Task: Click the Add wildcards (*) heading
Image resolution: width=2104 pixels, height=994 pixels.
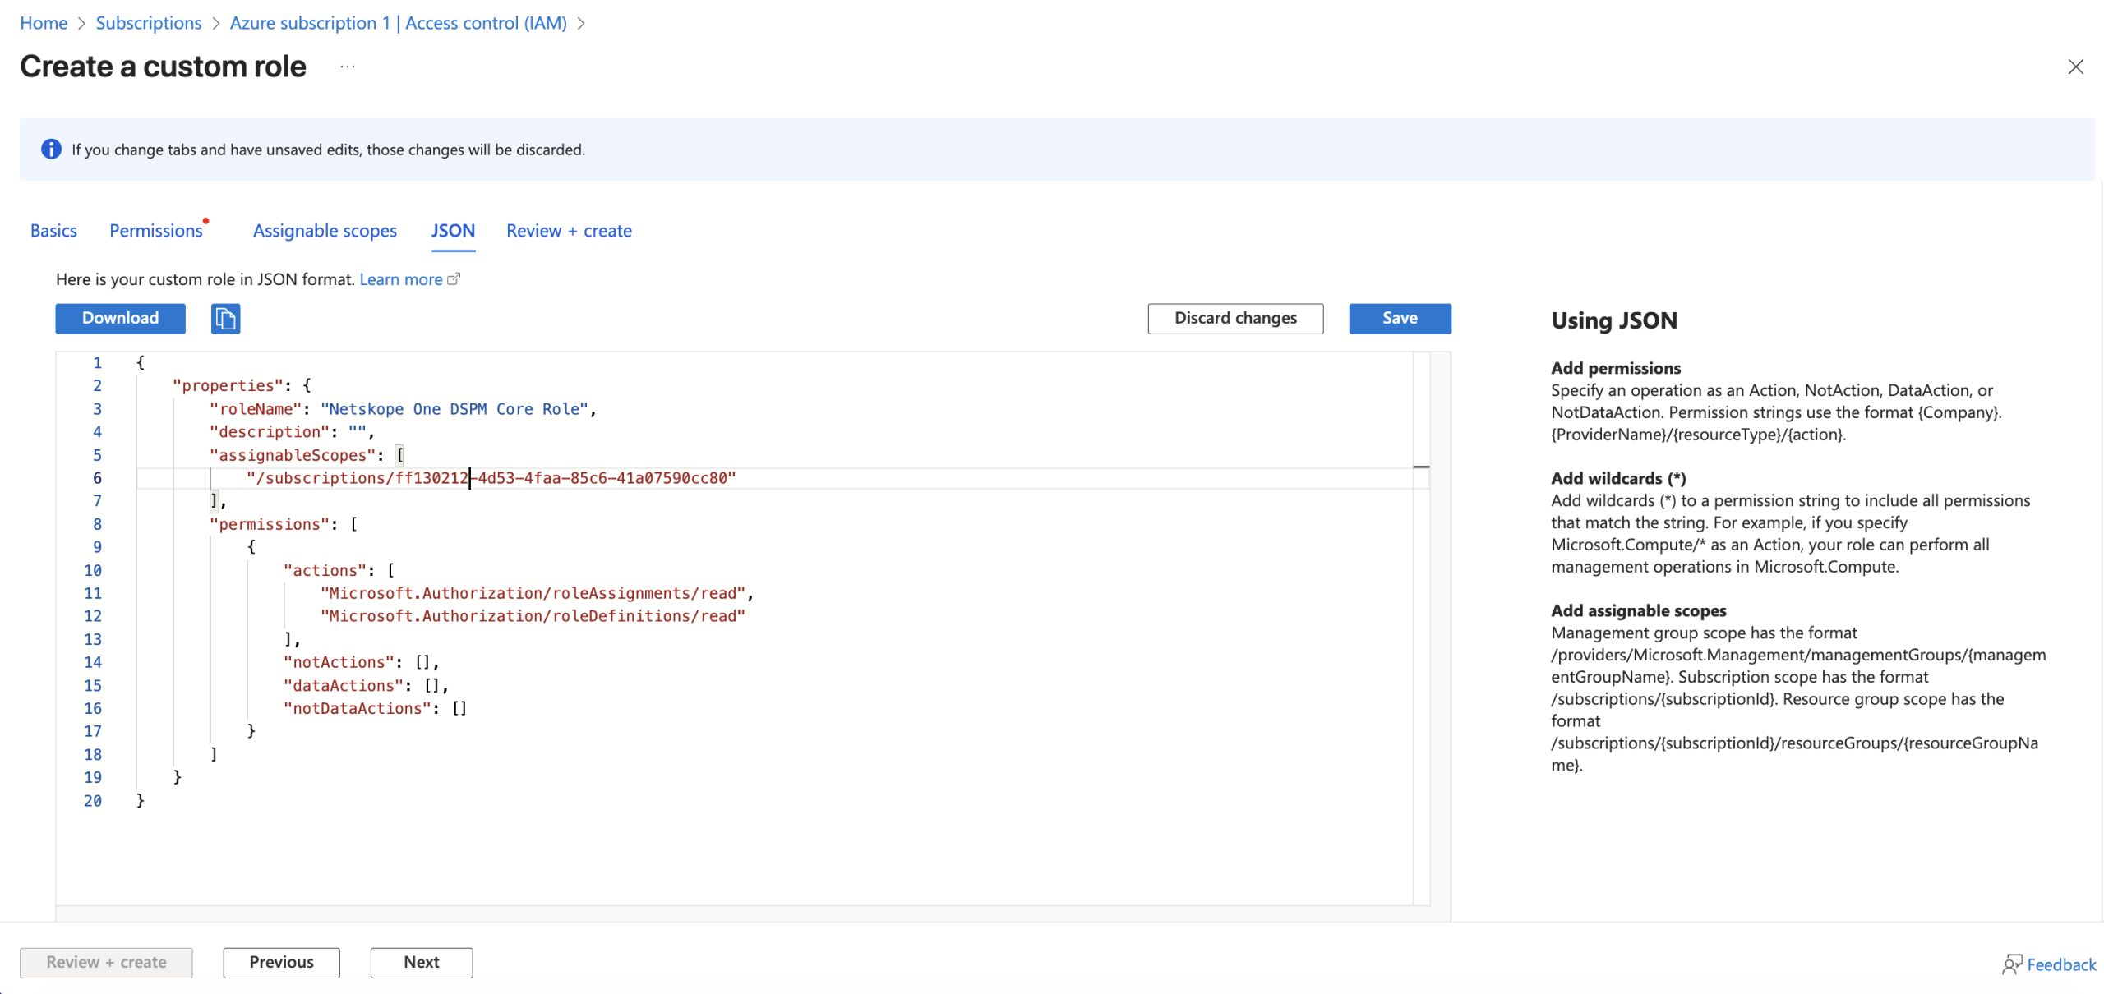Action: (1617, 478)
